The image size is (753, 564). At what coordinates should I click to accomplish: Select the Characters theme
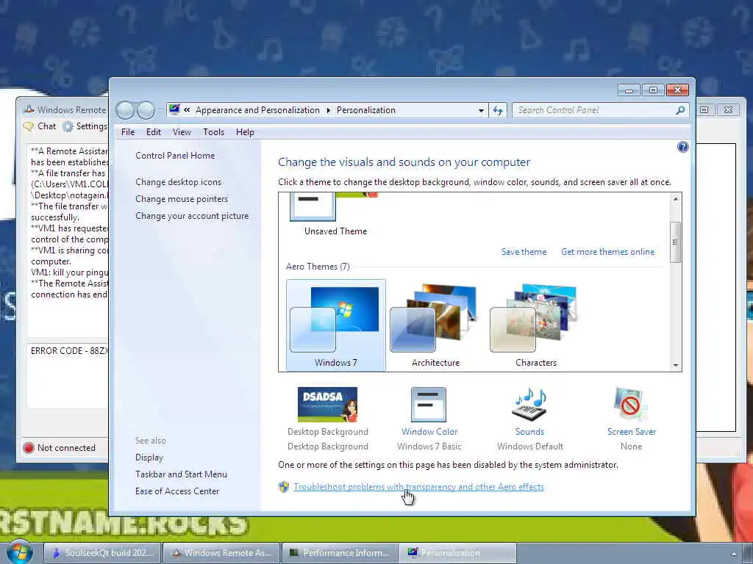pyautogui.click(x=535, y=325)
